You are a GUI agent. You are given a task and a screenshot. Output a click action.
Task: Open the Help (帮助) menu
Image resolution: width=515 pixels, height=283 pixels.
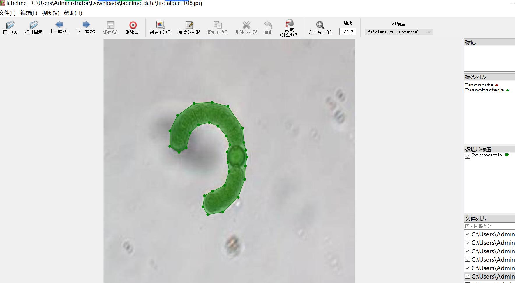coord(73,13)
